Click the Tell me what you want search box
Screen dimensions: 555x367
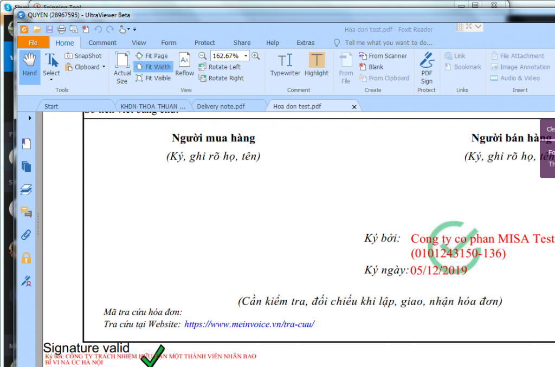point(389,43)
